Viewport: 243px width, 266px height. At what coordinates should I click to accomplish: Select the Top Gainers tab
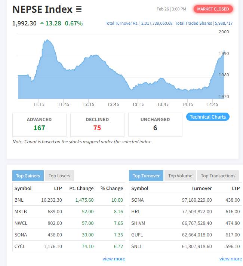(28, 176)
